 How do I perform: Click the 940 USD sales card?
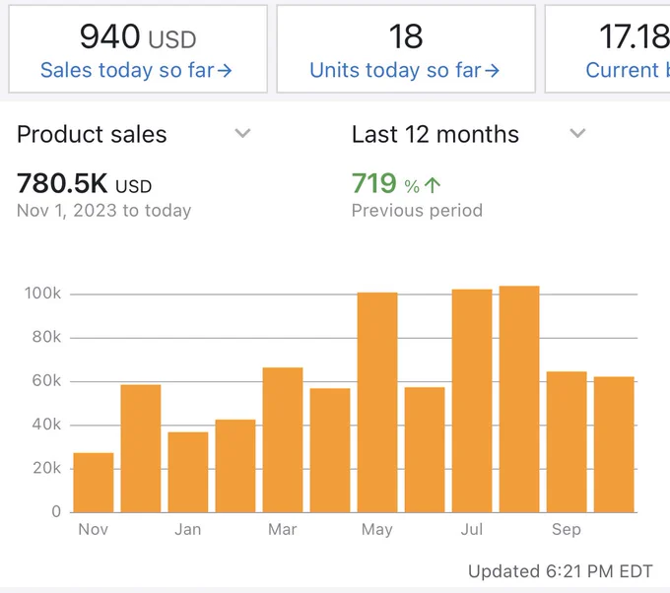138,48
